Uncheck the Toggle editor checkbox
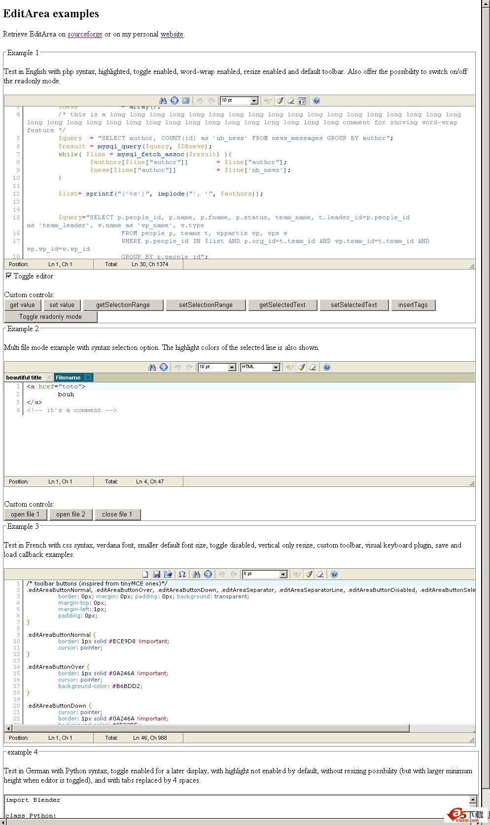 click(9, 275)
